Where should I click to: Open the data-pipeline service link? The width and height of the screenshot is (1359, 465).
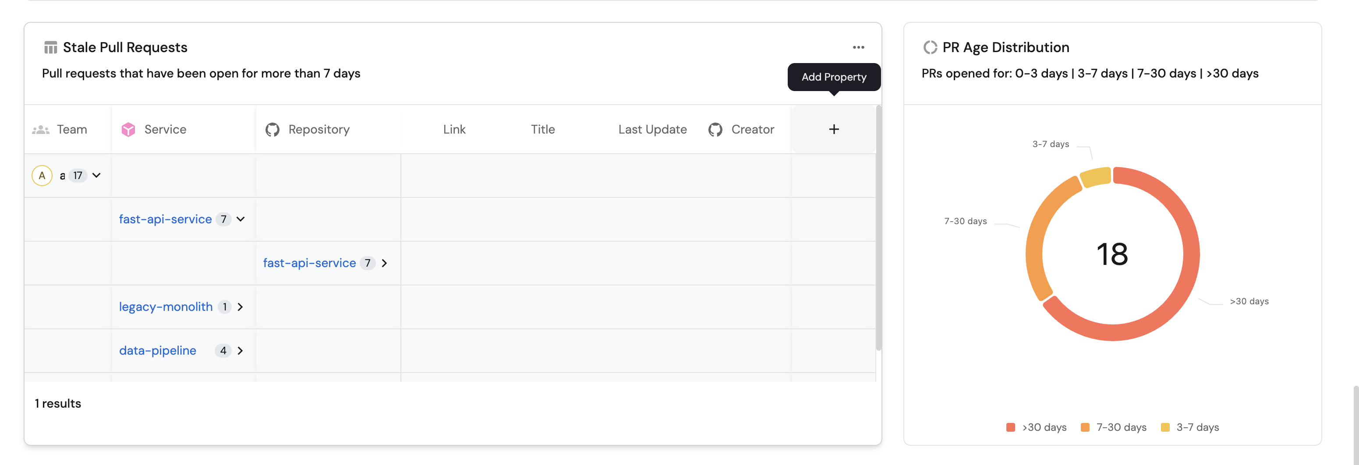tap(157, 351)
